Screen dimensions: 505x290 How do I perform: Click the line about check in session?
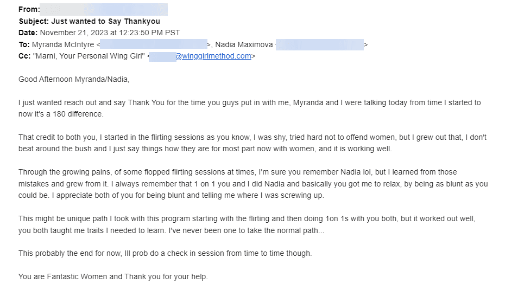click(165, 253)
